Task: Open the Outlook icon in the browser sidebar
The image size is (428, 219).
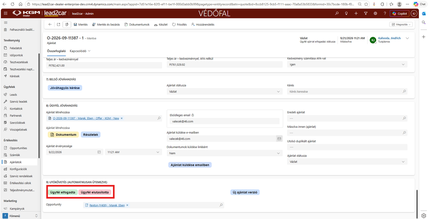Action: [x=424, y=14]
